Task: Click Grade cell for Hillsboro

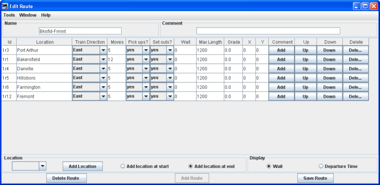Action: click(x=233, y=78)
